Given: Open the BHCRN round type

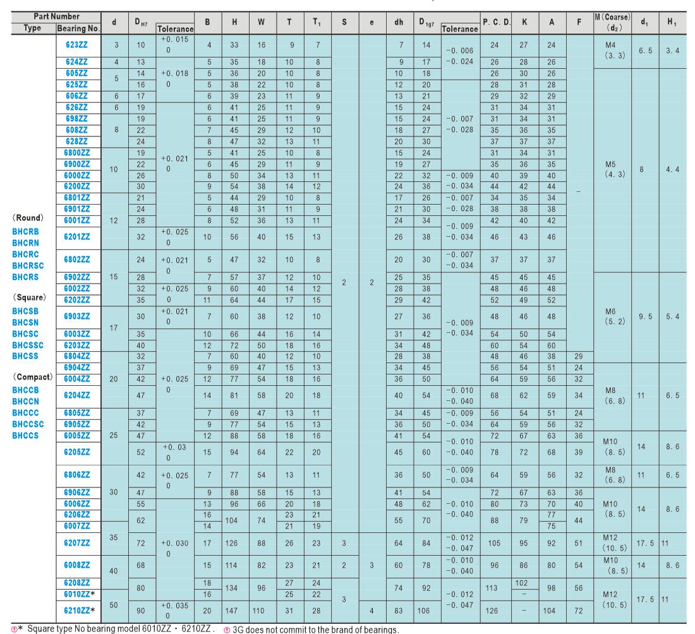Looking at the screenshot, I should click(25, 243).
